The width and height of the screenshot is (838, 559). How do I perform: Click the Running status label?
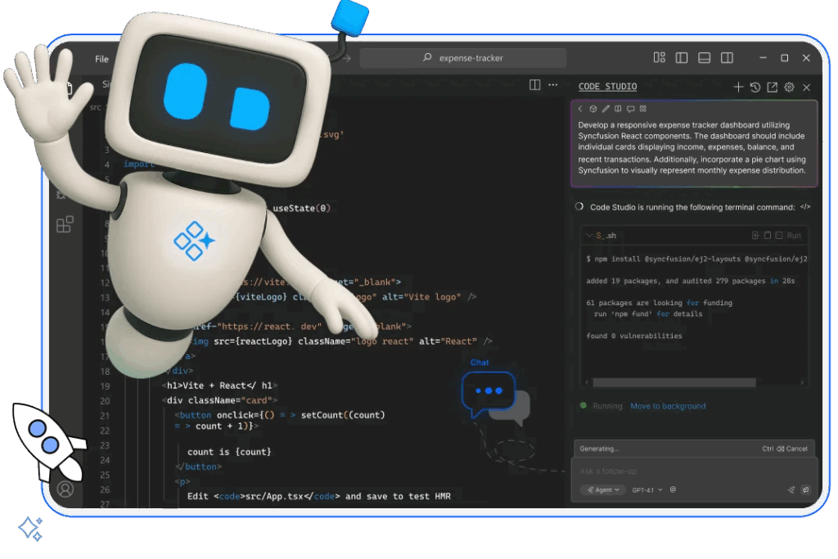607,406
